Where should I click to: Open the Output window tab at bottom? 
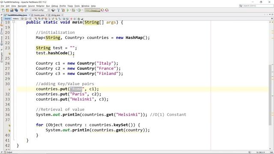click(x=8, y=152)
